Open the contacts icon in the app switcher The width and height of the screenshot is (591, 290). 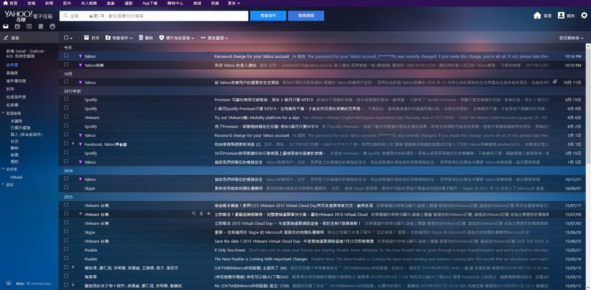point(18,26)
